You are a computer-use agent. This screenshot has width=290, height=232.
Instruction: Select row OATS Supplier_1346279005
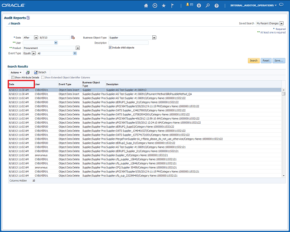[145, 110]
